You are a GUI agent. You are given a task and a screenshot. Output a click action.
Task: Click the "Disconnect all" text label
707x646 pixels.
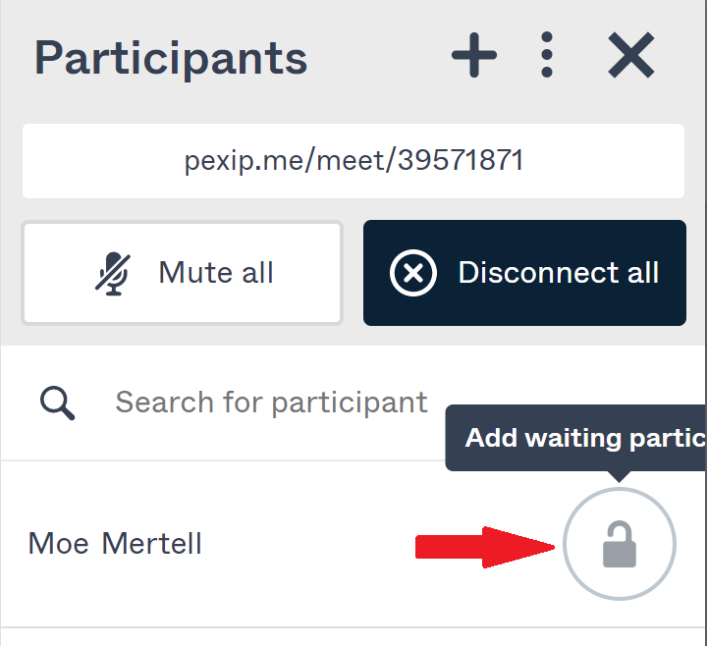click(558, 273)
